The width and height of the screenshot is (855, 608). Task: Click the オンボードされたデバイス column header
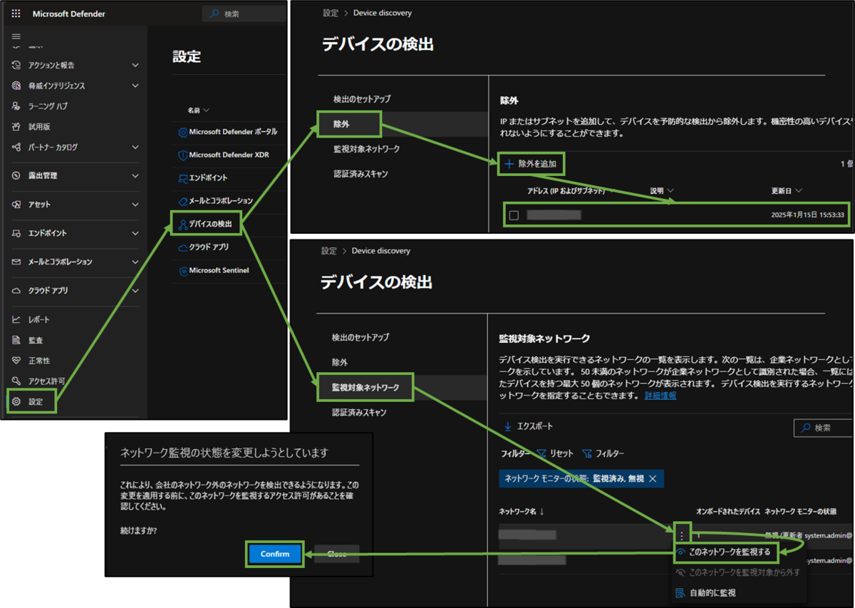[x=727, y=511]
